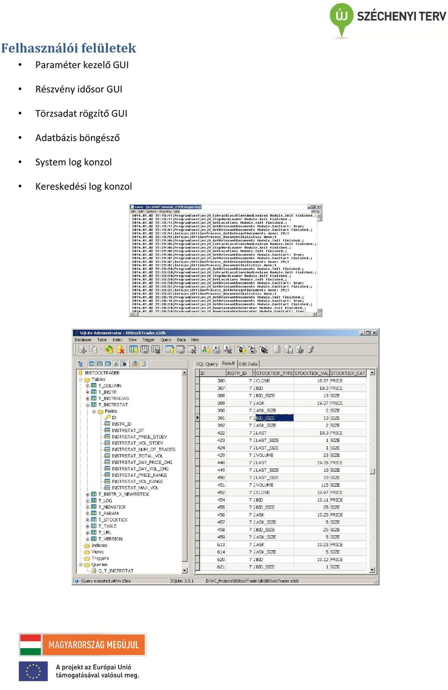Select the T_VERSION table in tree
This screenshot has height=690, width=448.
[x=110, y=539]
